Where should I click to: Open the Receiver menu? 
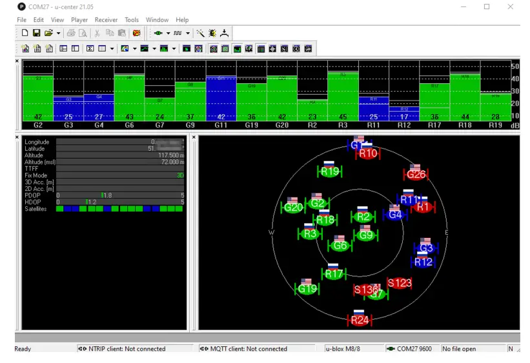[x=106, y=20]
